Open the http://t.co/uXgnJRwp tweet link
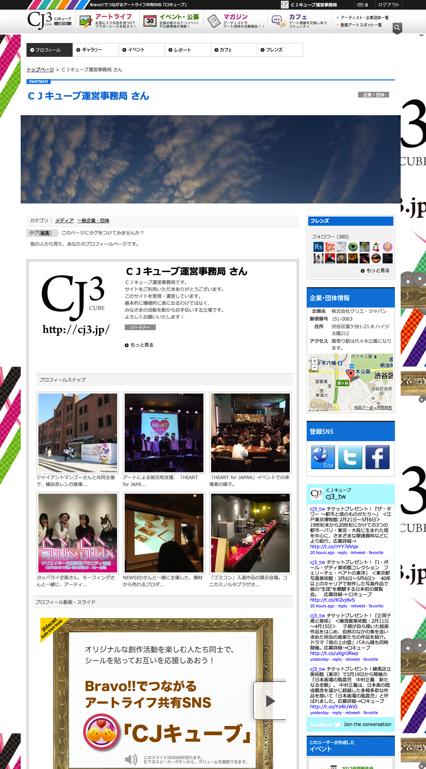The width and height of the screenshot is (426, 769). pyautogui.click(x=334, y=653)
